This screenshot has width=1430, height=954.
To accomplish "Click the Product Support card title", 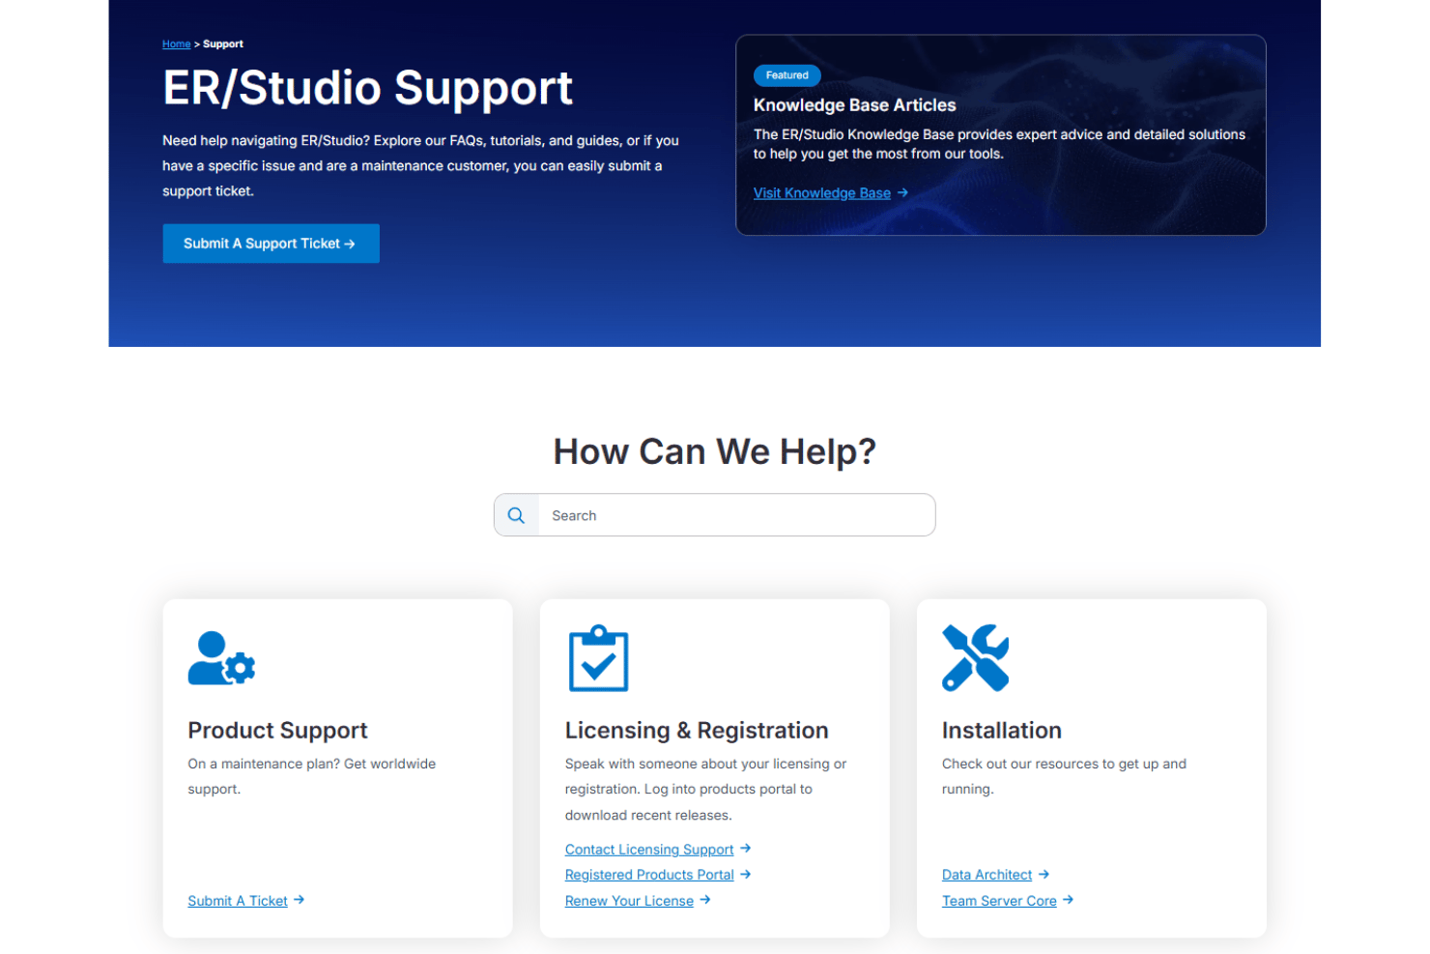I will (277, 730).
